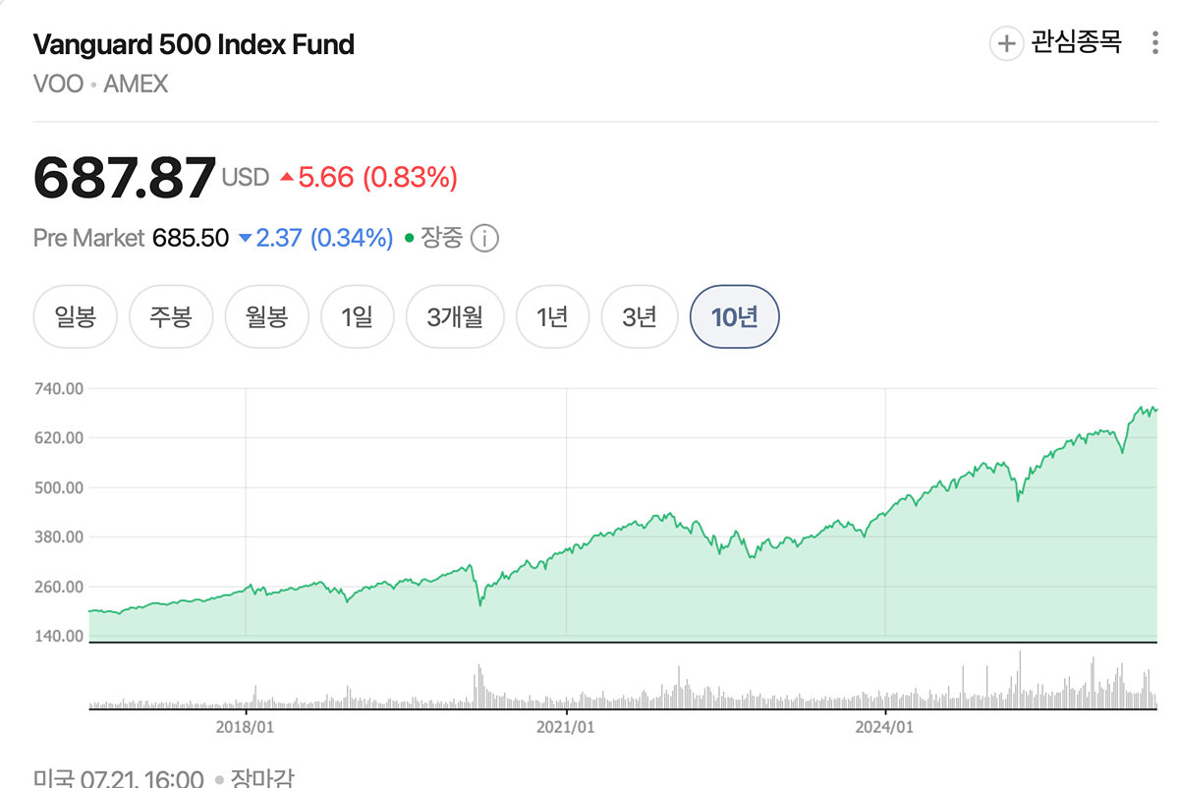Click the 2020 crash dip on price line
The width and height of the screenshot is (1179, 788).
point(479,602)
